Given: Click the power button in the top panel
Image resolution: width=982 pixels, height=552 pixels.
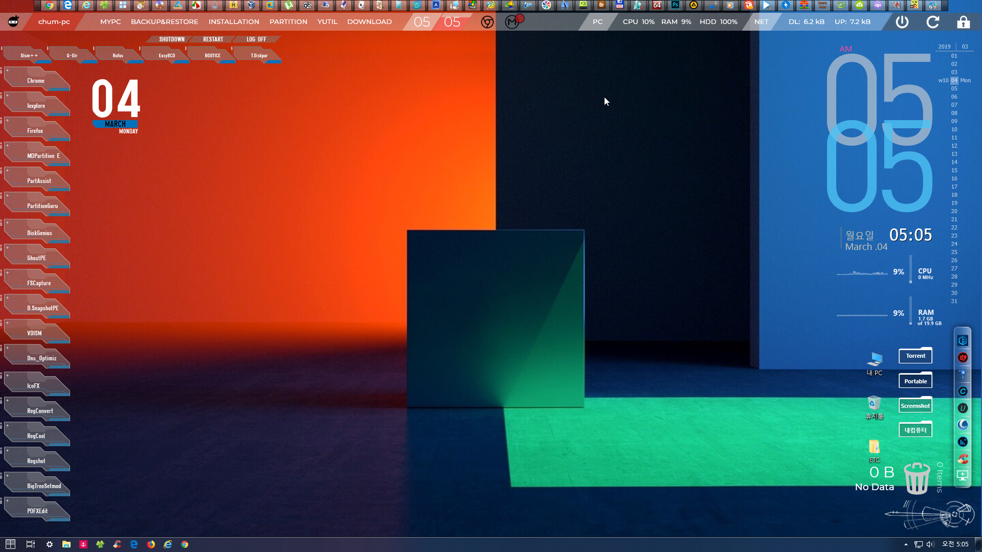Looking at the screenshot, I should pyautogui.click(x=902, y=22).
